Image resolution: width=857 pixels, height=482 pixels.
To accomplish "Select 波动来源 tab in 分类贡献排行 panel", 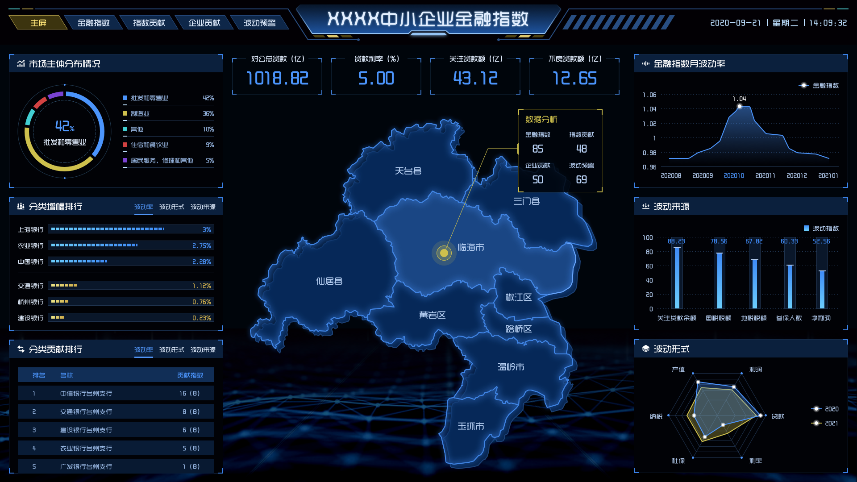I will point(203,350).
